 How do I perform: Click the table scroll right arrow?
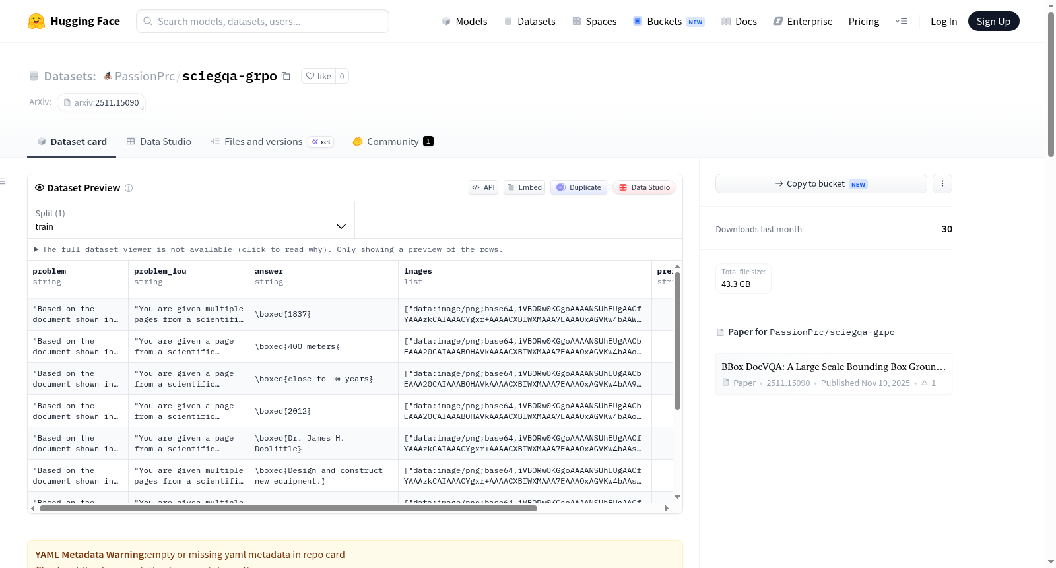coord(667,508)
